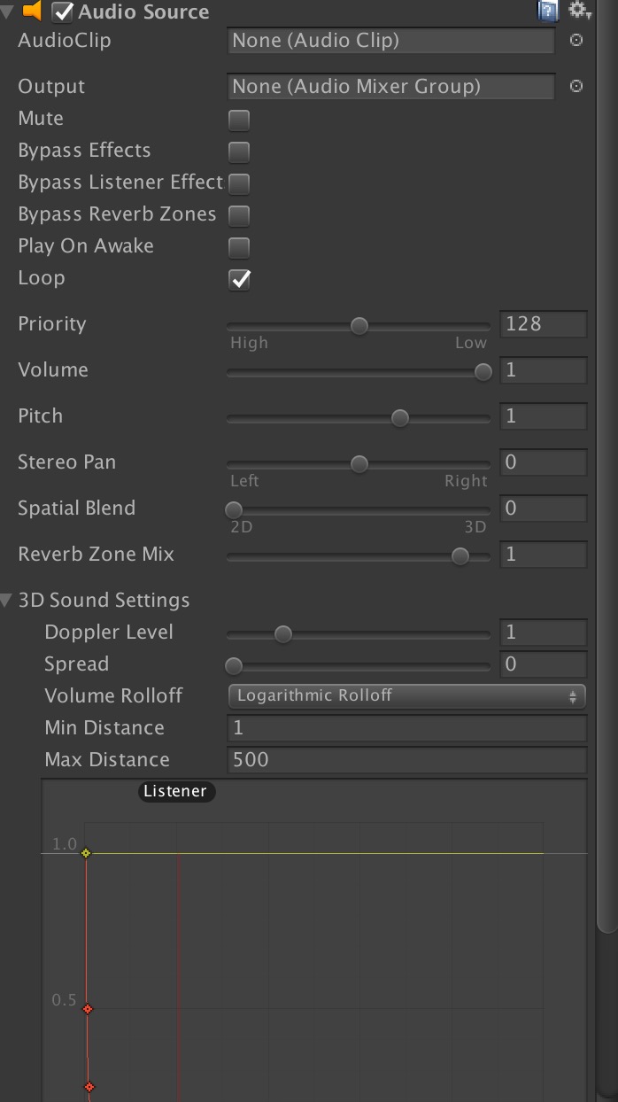Collapse the 3D Sound Settings section
Viewport: 618px width, 1102px height.
point(7,600)
